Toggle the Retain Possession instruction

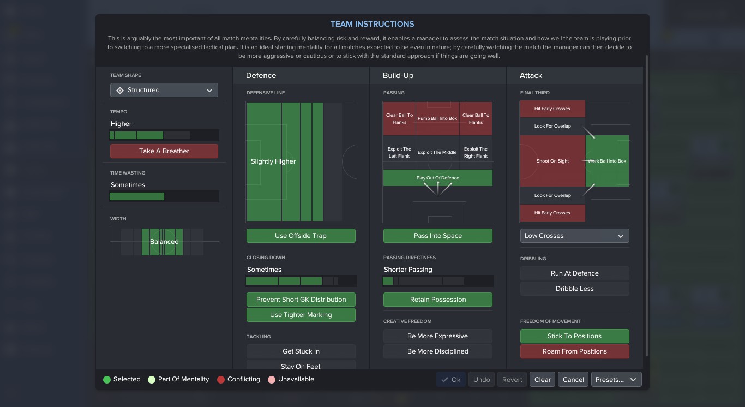[x=437, y=300]
